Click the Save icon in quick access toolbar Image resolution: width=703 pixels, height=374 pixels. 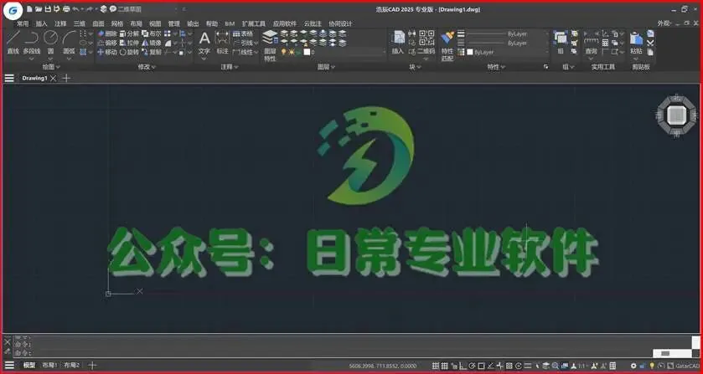tap(48, 9)
